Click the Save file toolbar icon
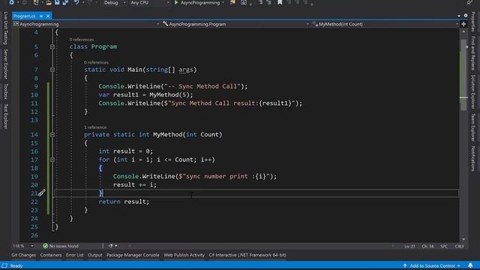Viewport: 480px width, 270px height. tap(57, 2)
